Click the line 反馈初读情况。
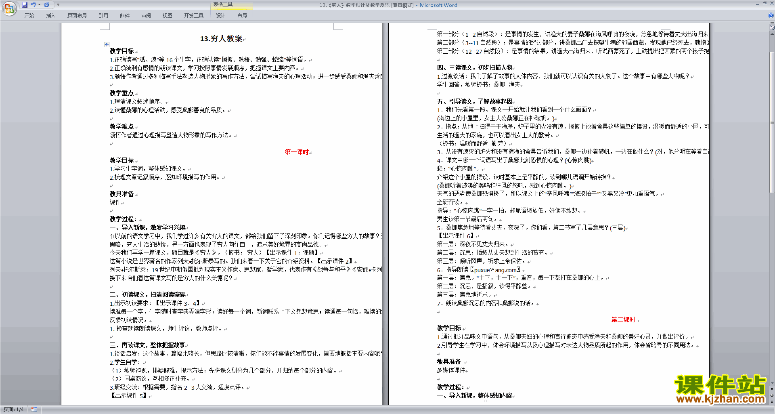Image resolution: width=775 pixels, height=414 pixels. click(x=129, y=320)
